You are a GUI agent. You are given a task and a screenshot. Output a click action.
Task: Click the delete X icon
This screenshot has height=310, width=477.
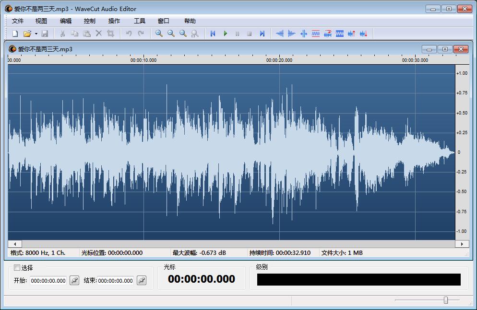pyautogui.click(x=98, y=34)
